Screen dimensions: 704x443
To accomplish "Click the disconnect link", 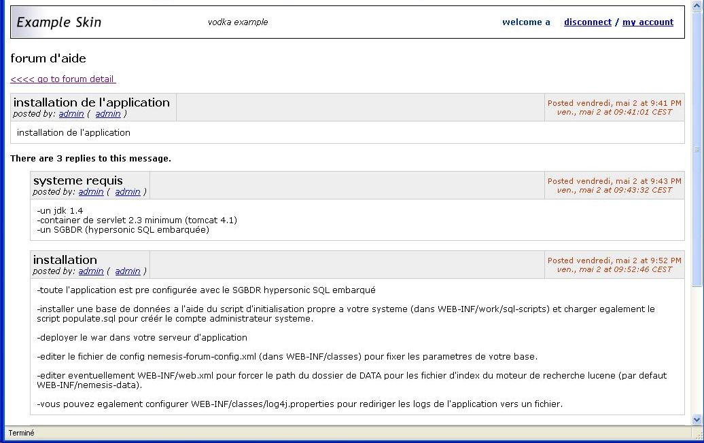I will click(x=588, y=22).
